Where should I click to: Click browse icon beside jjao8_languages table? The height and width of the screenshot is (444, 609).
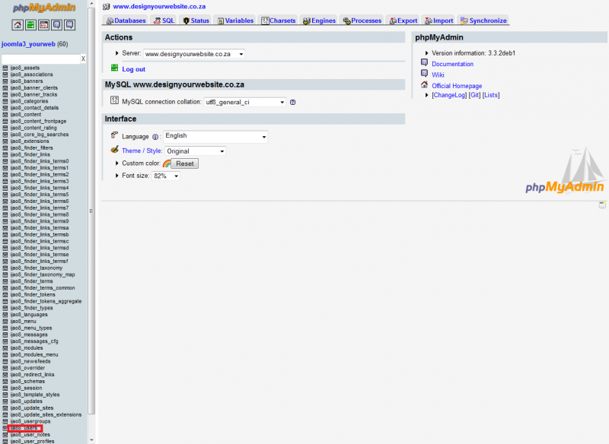(x=5, y=315)
